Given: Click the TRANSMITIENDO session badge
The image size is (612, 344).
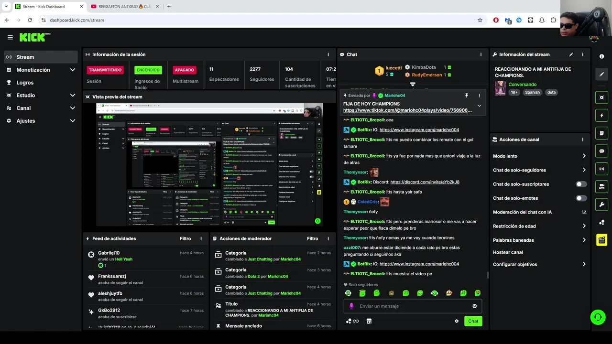Looking at the screenshot, I should (x=105, y=70).
